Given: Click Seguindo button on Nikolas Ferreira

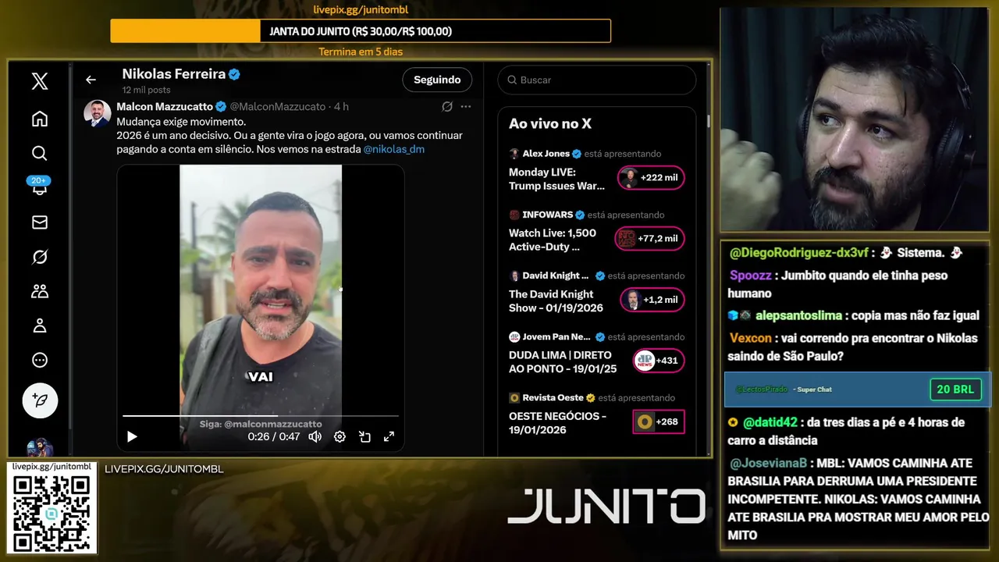Looking at the screenshot, I should coord(437,80).
